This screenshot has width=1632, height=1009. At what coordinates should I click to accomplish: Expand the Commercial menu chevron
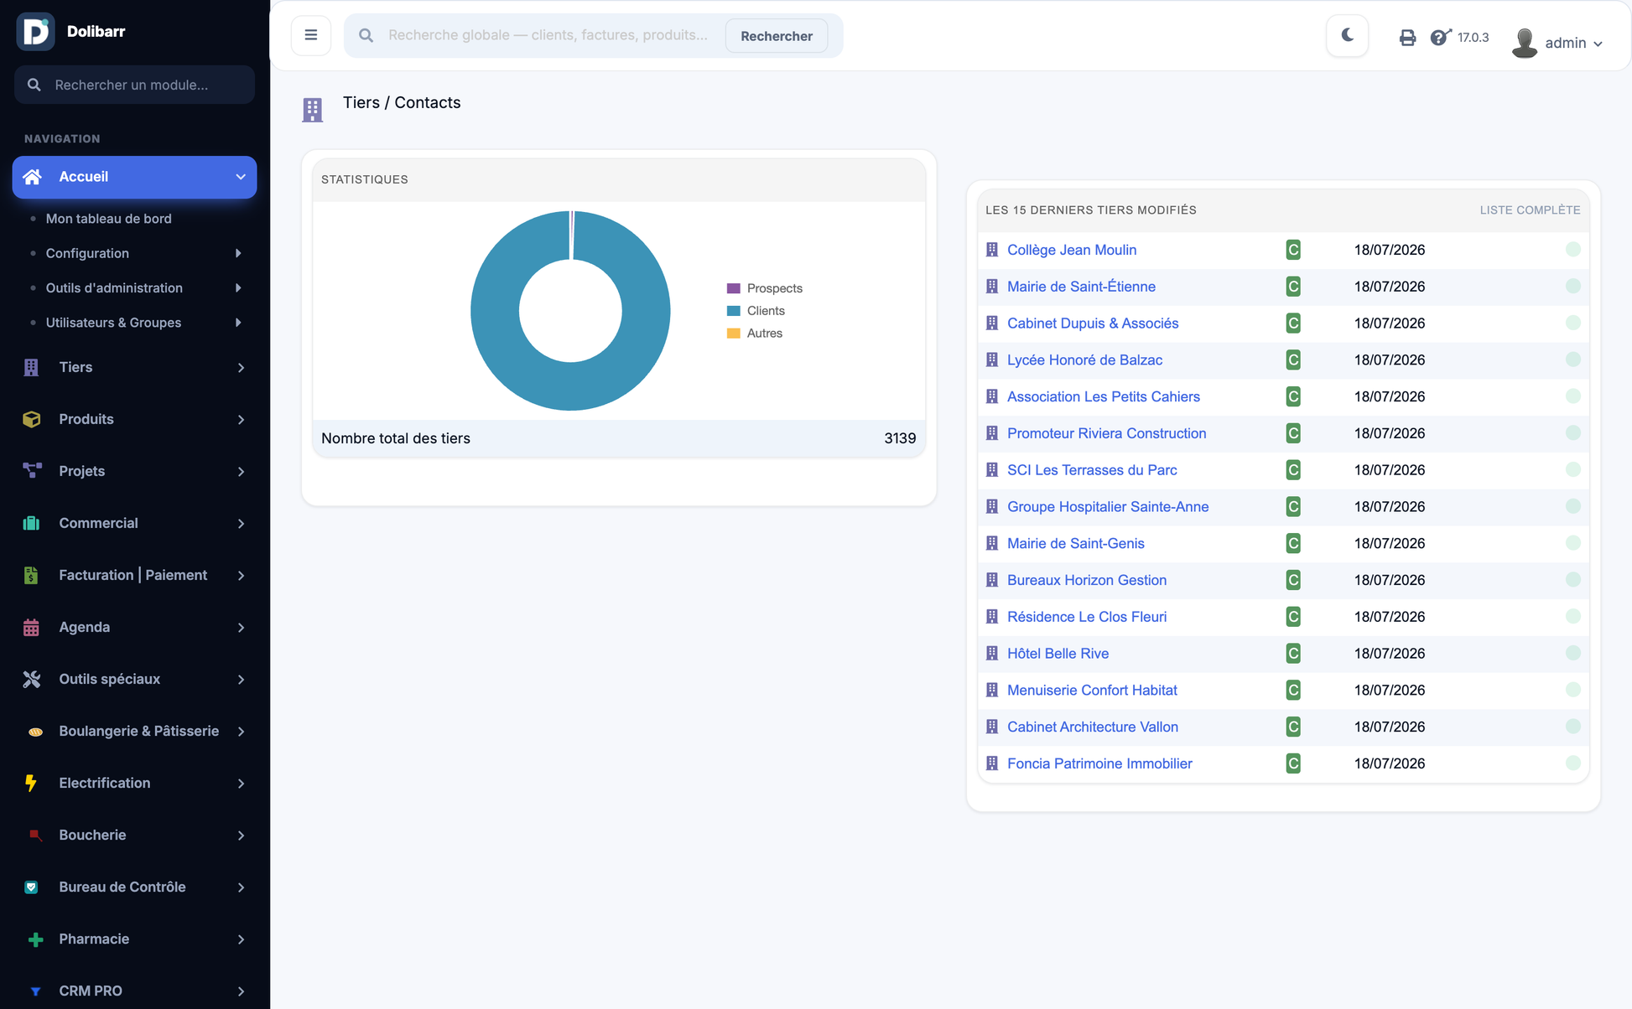tap(241, 524)
